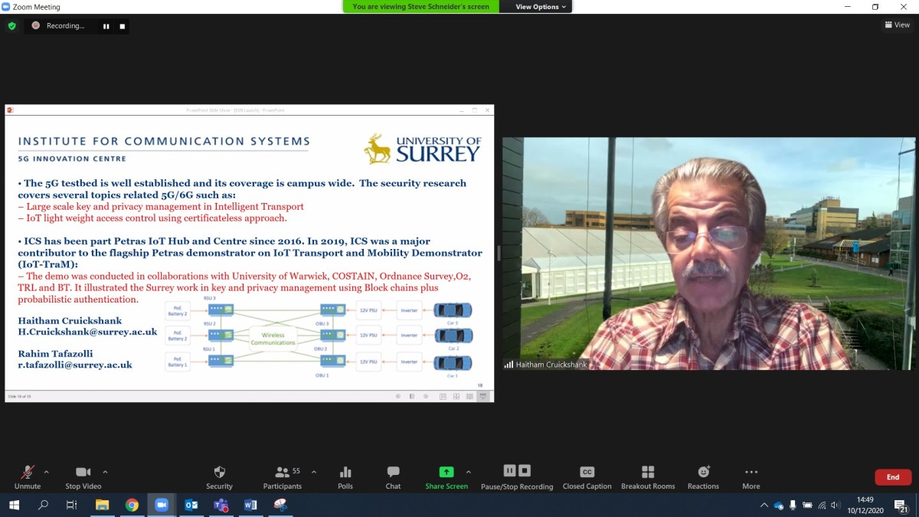
Task: Click the red End button
Action: tap(892, 477)
